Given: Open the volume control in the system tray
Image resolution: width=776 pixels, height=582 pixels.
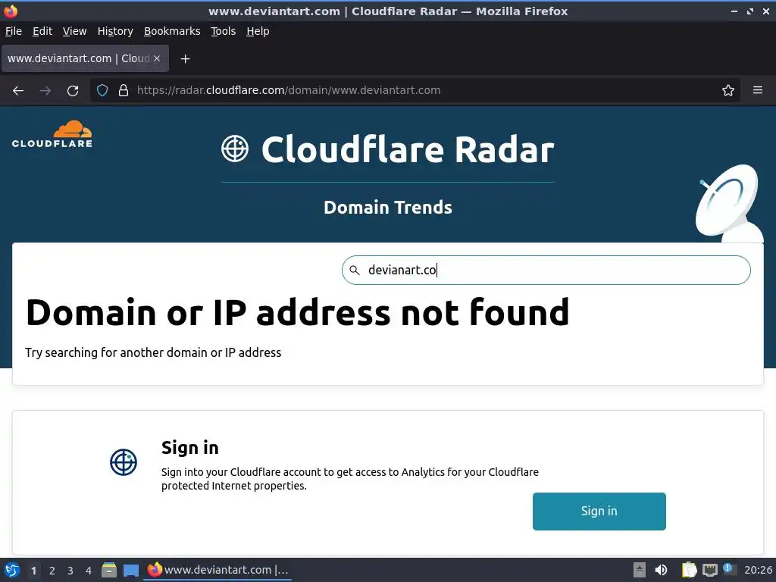Looking at the screenshot, I should tap(661, 570).
